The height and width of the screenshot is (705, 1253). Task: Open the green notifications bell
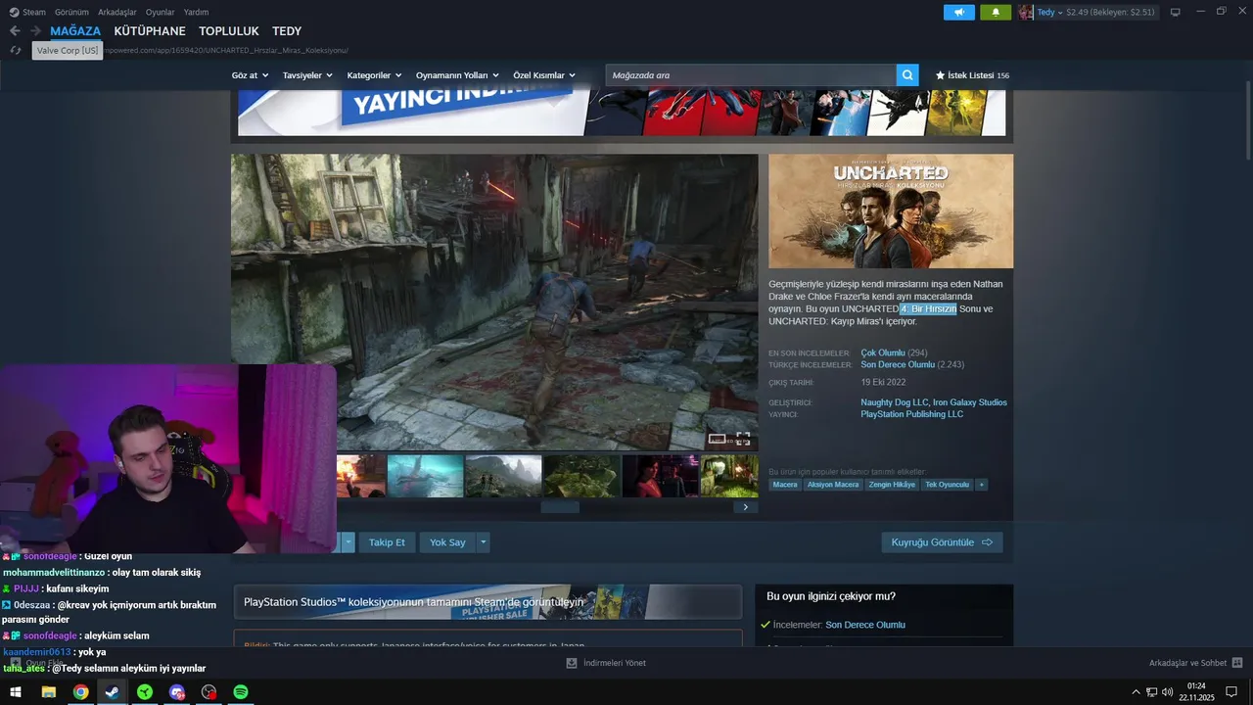(996, 12)
